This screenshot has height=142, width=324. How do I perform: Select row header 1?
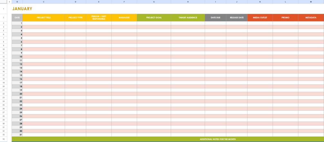coord(4,9)
